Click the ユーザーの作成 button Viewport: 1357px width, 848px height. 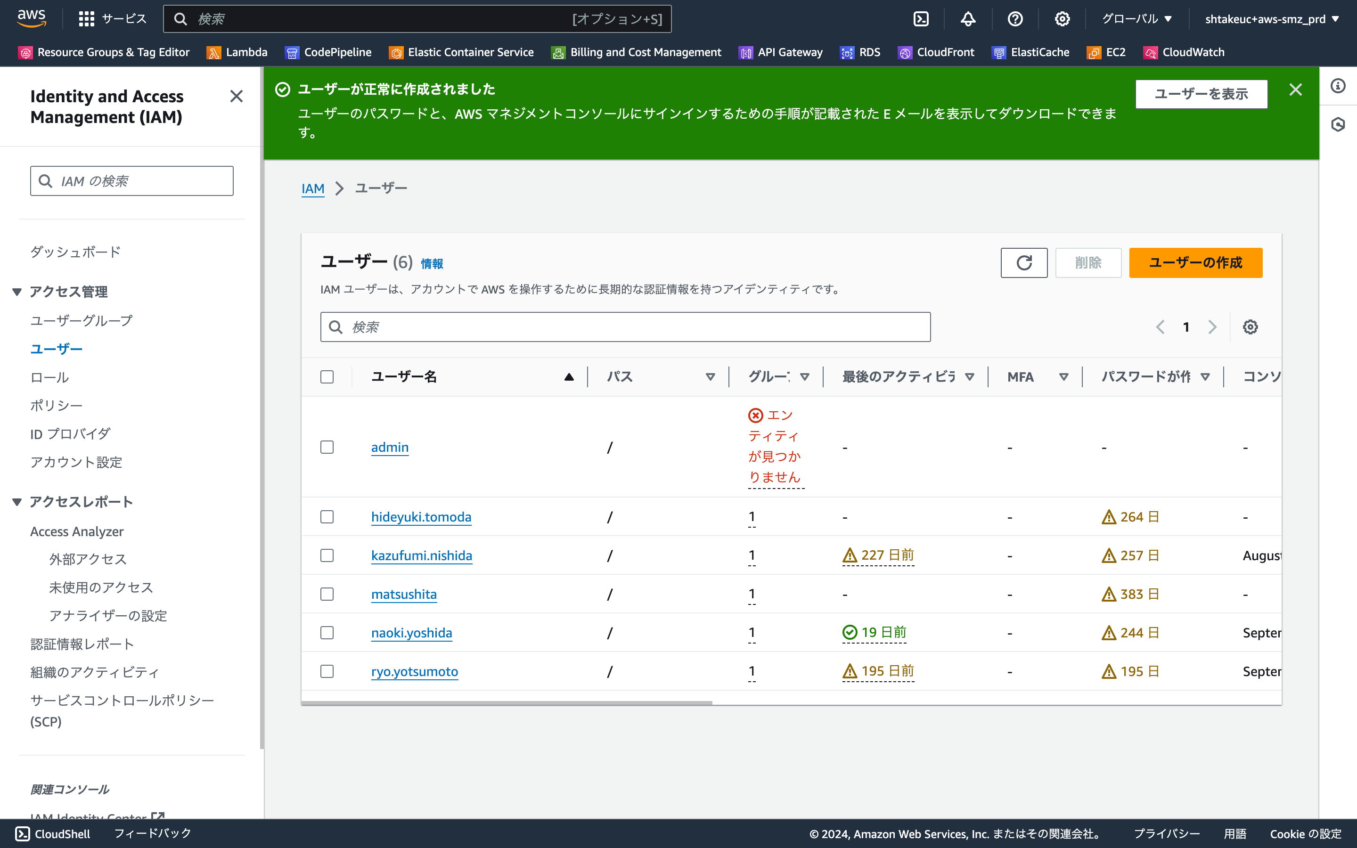[x=1195, y=262]
